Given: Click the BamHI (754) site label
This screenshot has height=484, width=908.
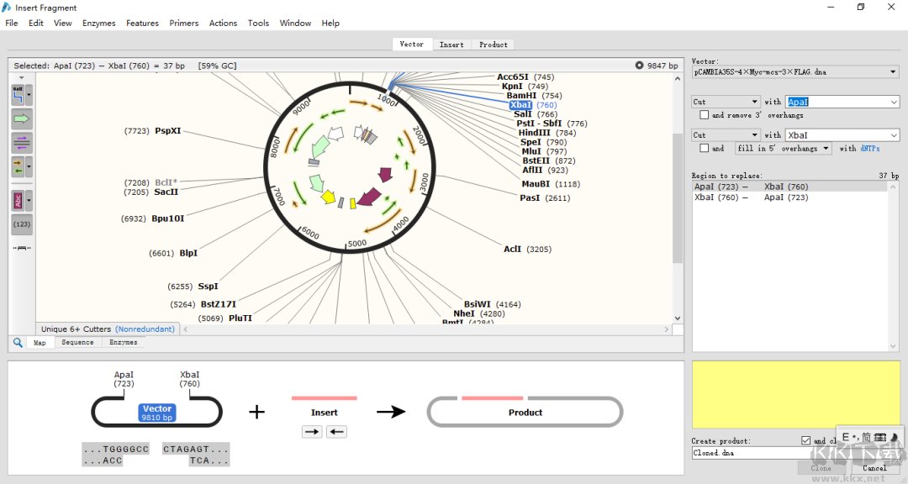Looking at the screenshot, I should point(534,96).
